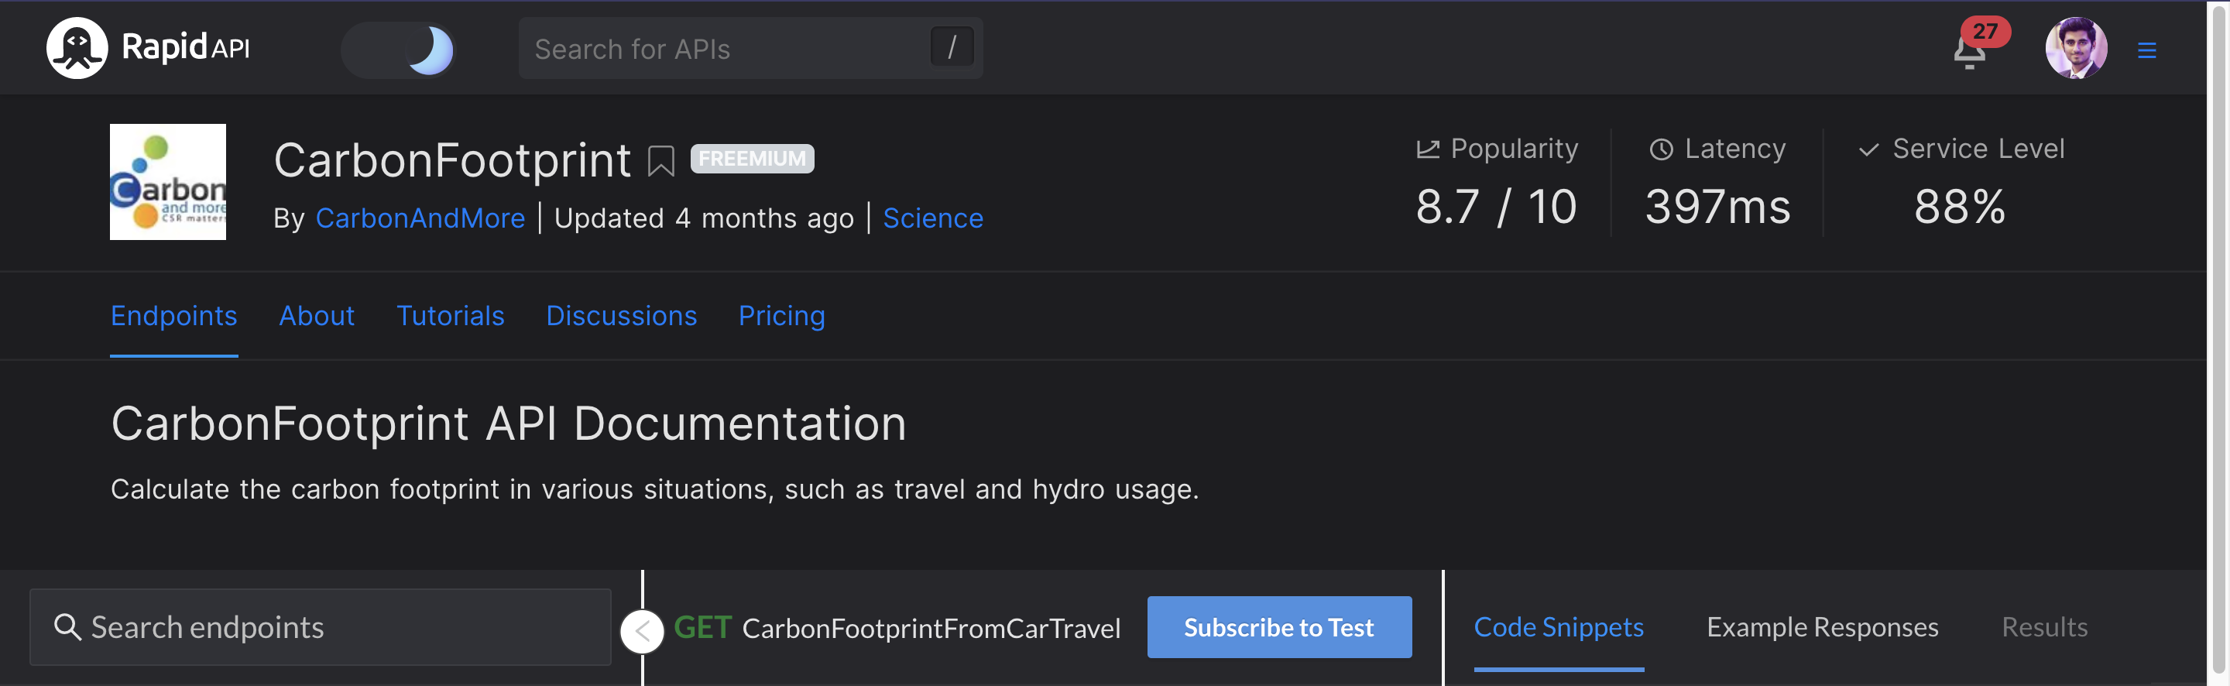Switch to the About tab

pyautogui.click(x=317, y=315)
